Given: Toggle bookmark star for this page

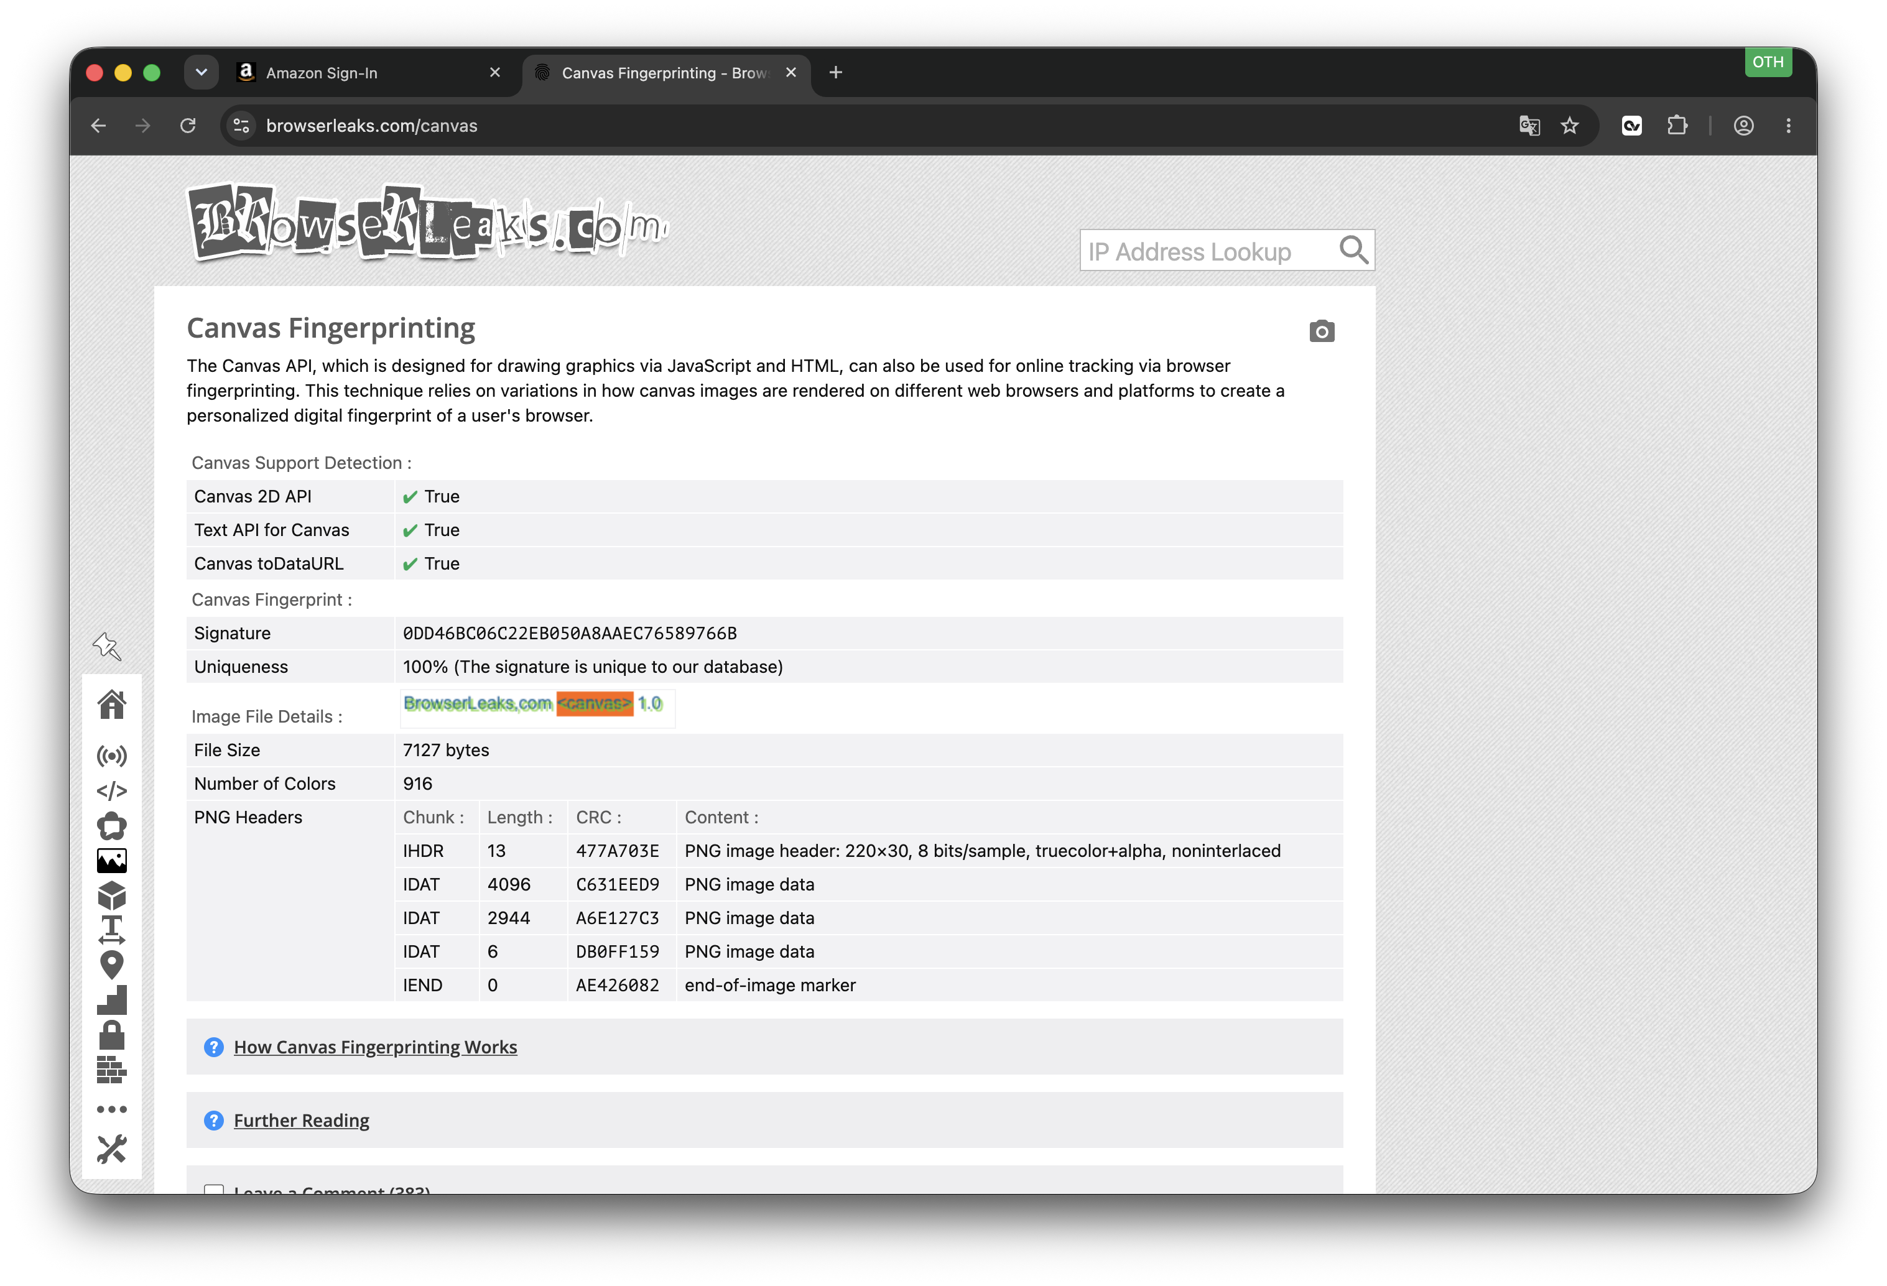Looking at the screenshot, I should pyautogui.click(x=1570, y=126).
